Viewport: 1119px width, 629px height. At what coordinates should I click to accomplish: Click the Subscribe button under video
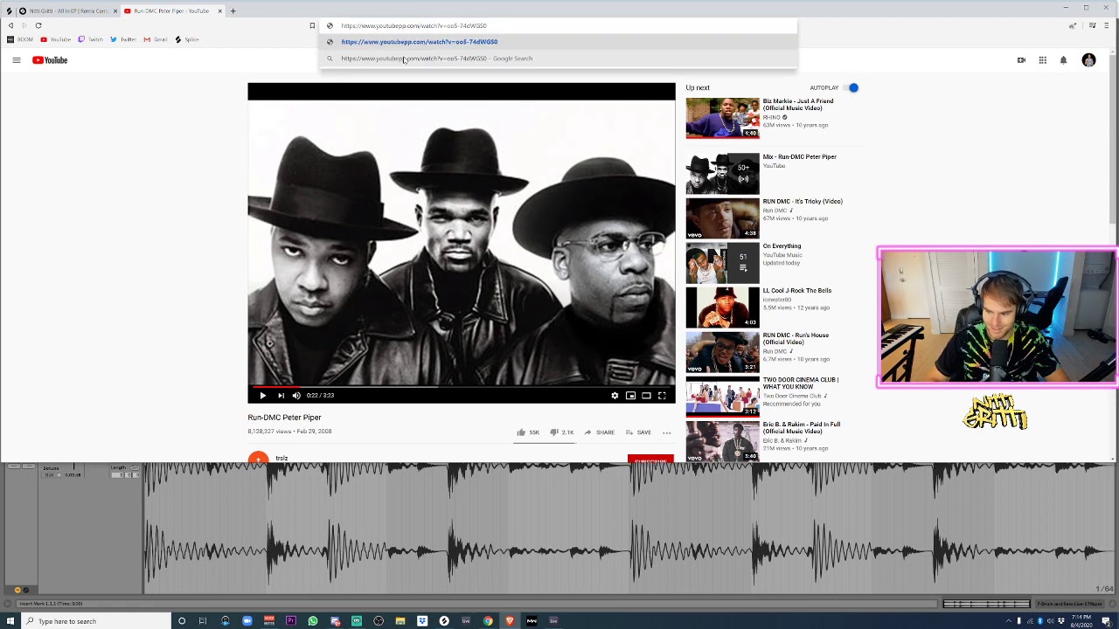click(650, 459)
